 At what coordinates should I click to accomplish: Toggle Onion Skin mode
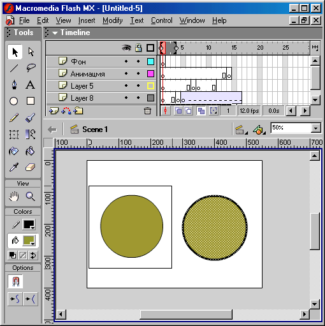click(x=178, y=111)
